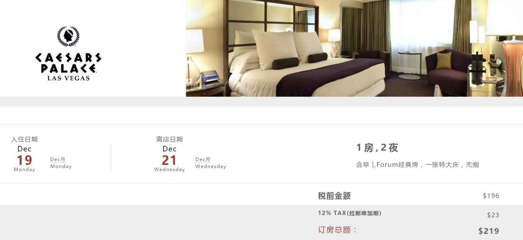523x240 pixels.
Task: Open the hotel room photo
Action: point(354,48)
